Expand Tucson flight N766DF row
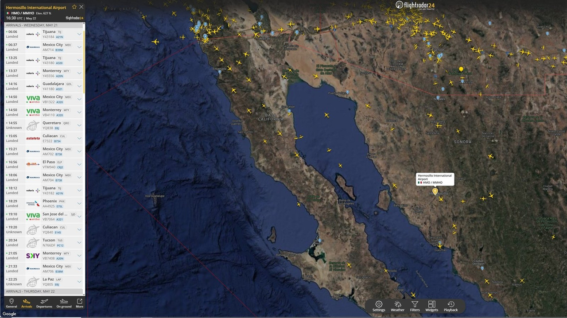567x318 pixels. pos(79,243)
